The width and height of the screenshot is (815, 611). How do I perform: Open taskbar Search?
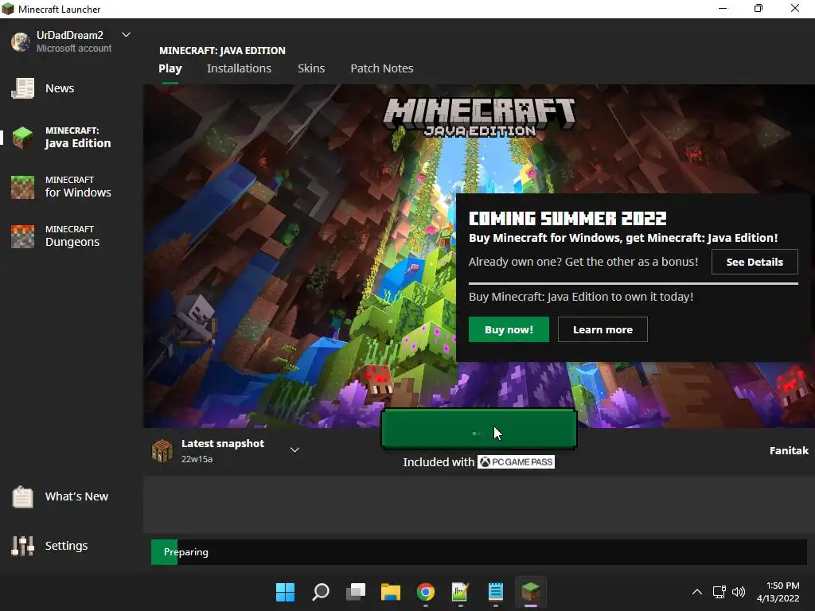coord(321,592)
